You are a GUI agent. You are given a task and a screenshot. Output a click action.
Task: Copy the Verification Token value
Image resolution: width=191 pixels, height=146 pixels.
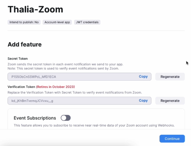pyautogui.click(x=143, y=100)
